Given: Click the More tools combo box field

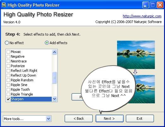Looking at the screenshot, I should coord(27,119).
